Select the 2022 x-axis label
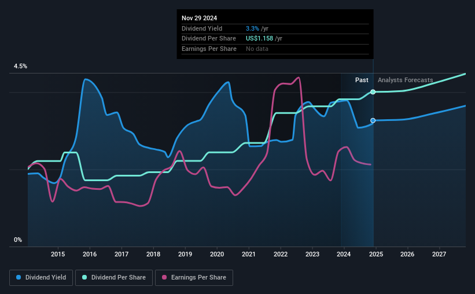The height and width of the screenshot is (294, 475). click(x=281, y=254)
